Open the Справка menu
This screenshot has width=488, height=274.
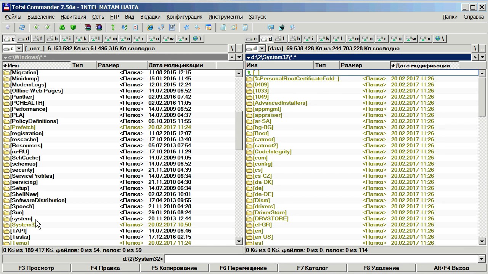coord(474,17)
